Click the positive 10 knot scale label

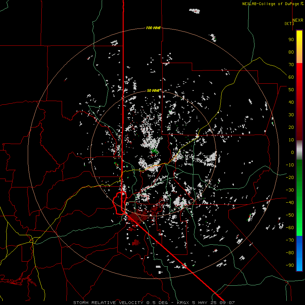point(291,140)
